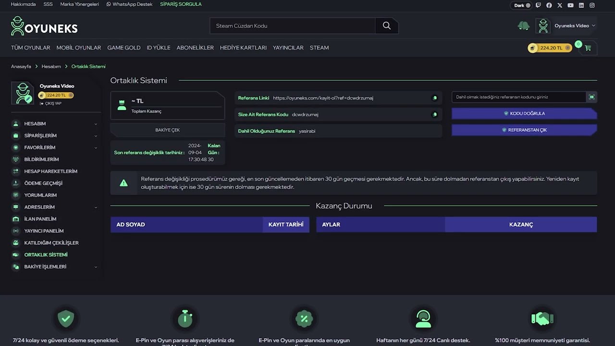Image resolution: width=615 pixels, height=346 pixels.
Task: Click the Katıldığım Çekilişler sidebar icon
Action: (15, 243)
